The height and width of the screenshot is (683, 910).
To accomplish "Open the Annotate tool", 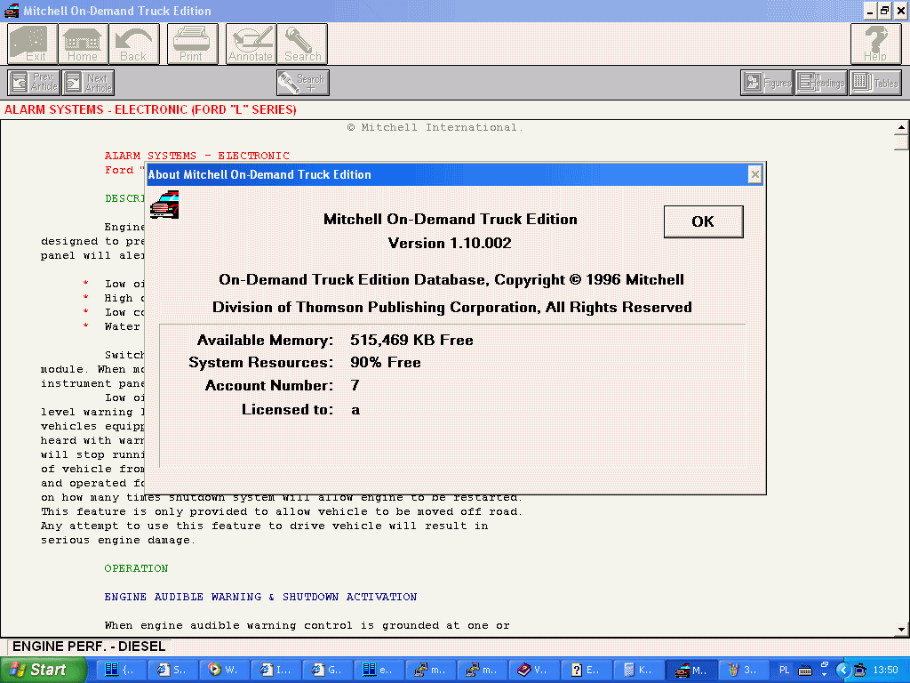I will [251, 44].
